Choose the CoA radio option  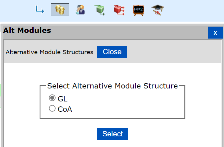pyautogui.click(x=52, y=108)
